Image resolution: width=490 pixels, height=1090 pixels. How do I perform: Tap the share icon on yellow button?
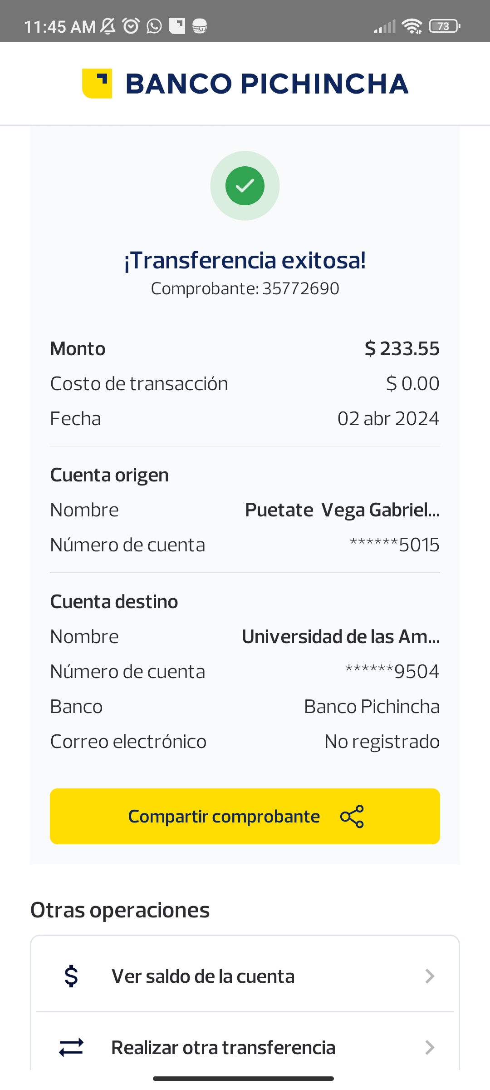pyautogui.click(x=352, y=817)
